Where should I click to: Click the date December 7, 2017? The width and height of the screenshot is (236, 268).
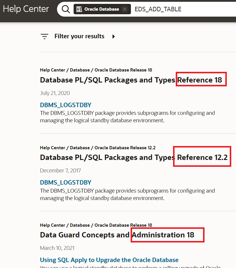point(60,170)
